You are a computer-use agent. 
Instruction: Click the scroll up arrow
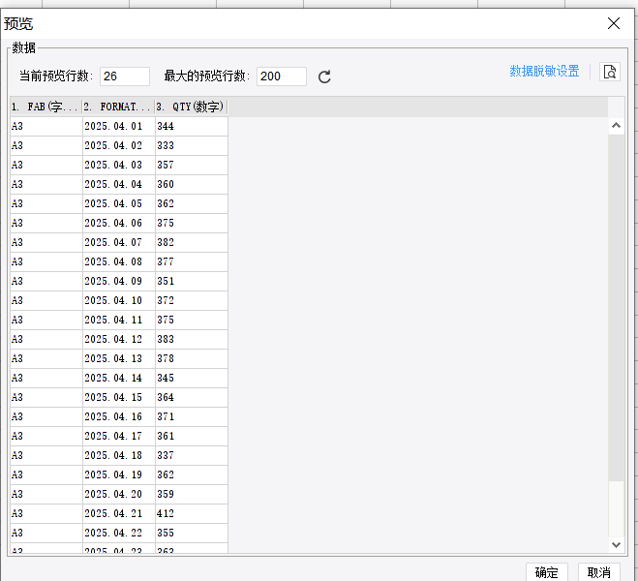616,125
